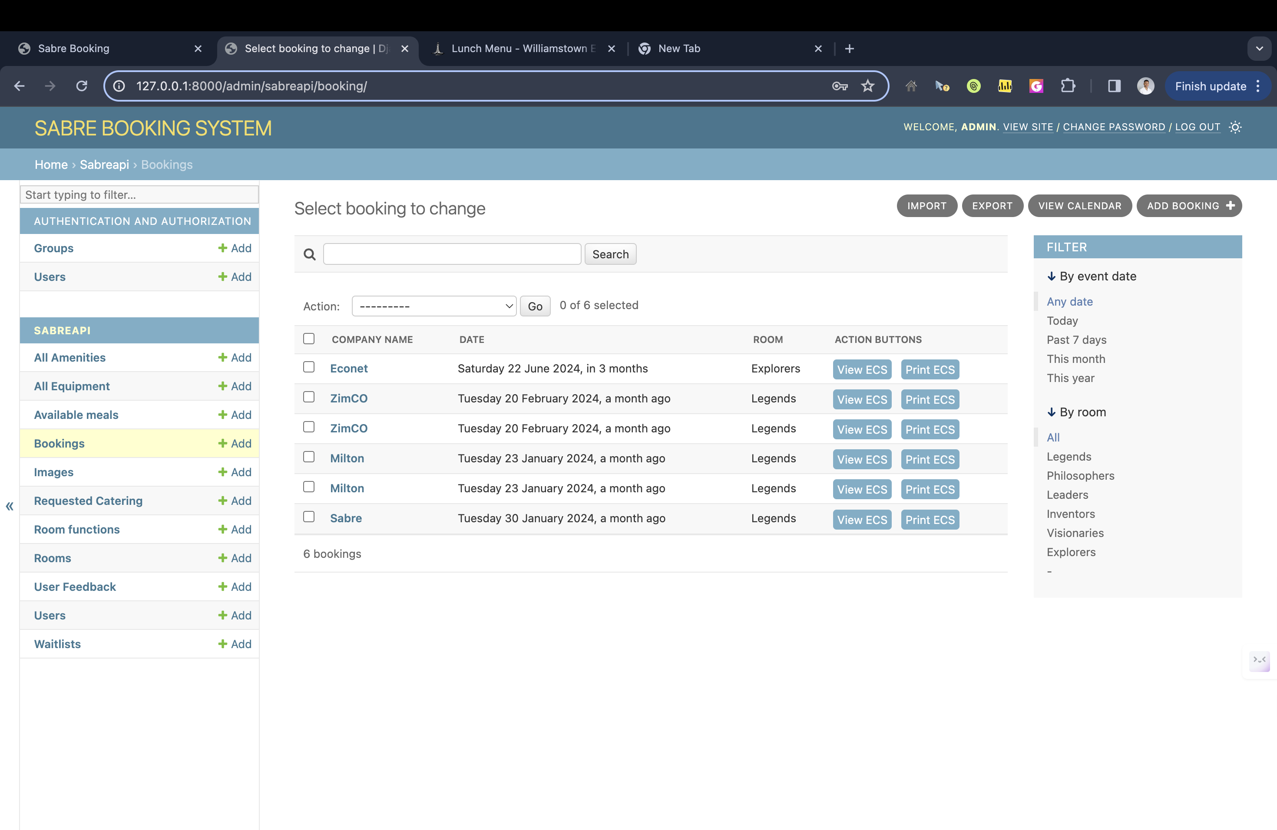Screen dimensions: 1277x830
Task: Click the VIEW CALENDAR button
Action: tap(1080, 205)
